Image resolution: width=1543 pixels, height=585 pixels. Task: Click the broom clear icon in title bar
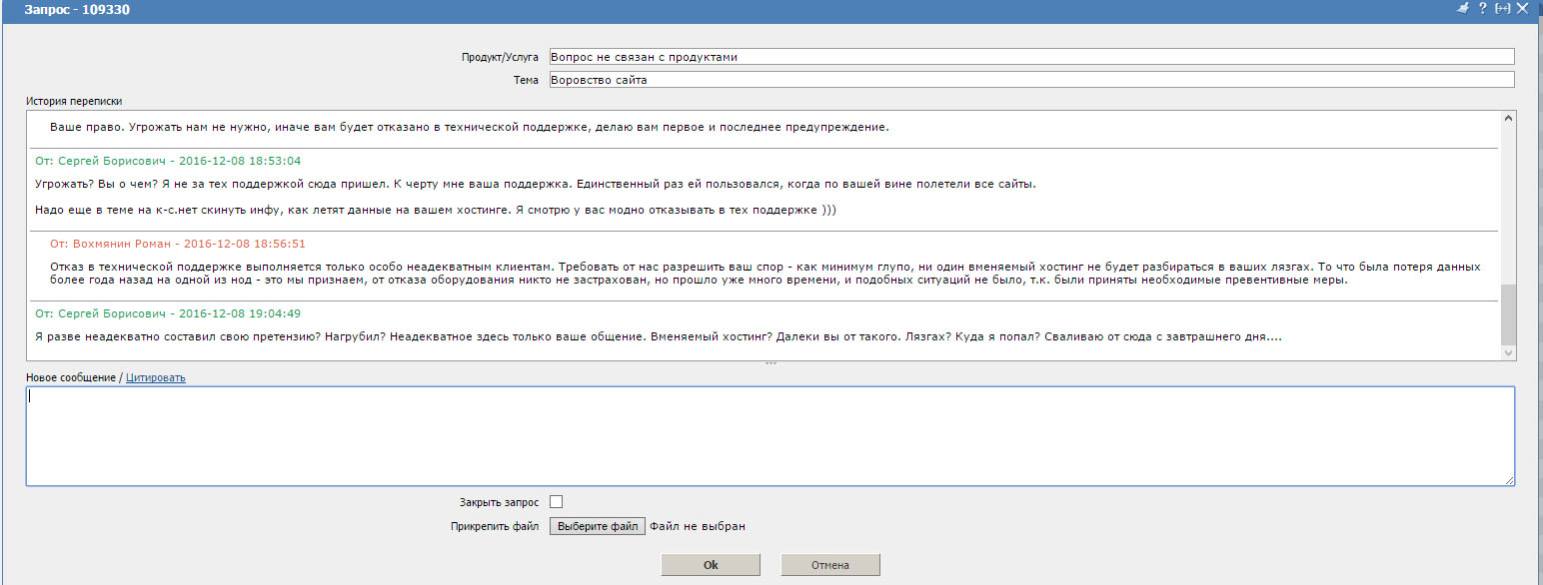coord(1463,8)
